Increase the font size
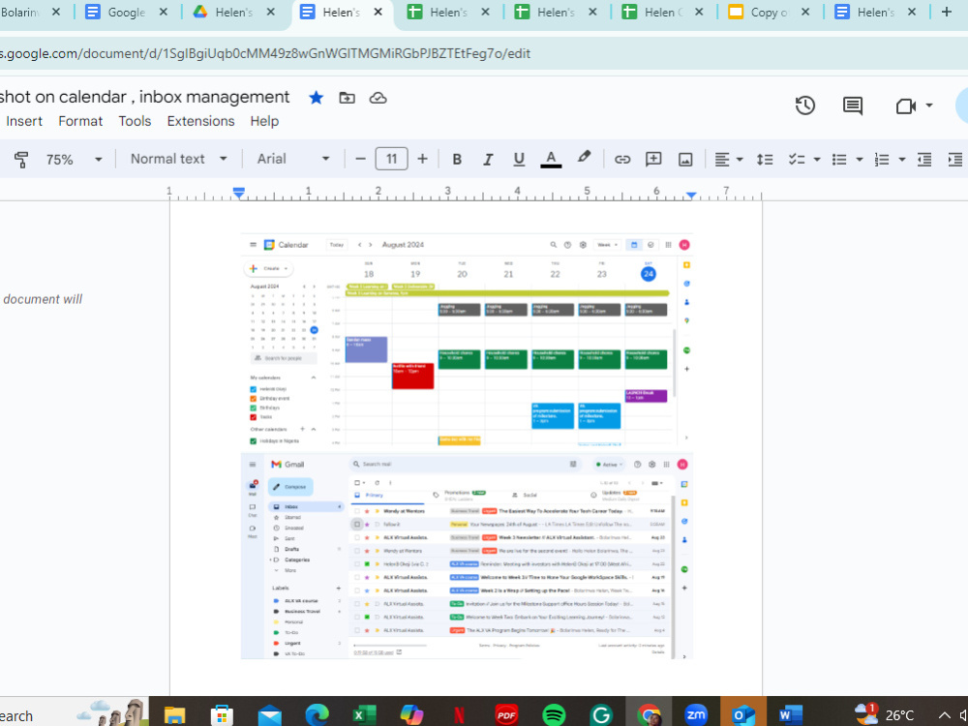Viewport: 968px width, 726px height. pos(422,160)
